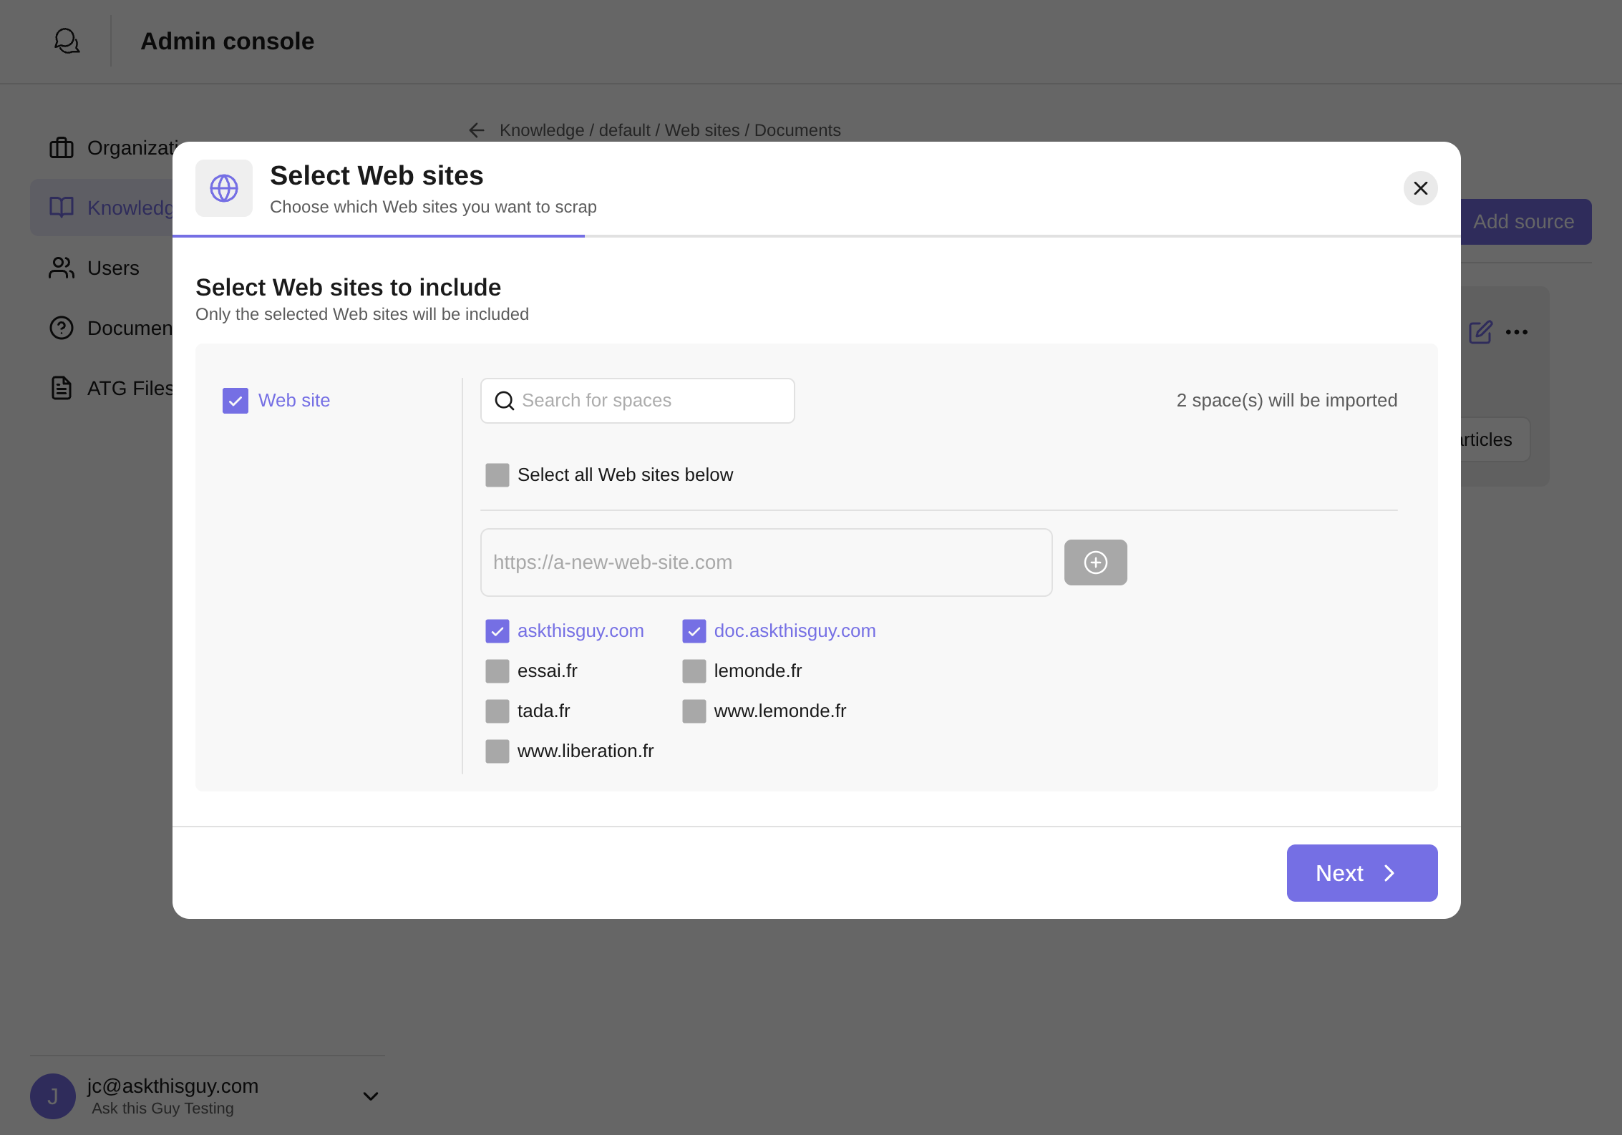Expand the account menu chevron at bottom left
The width and height of the screenshot is (1622, 1135).
click(x=370, y=1096)
